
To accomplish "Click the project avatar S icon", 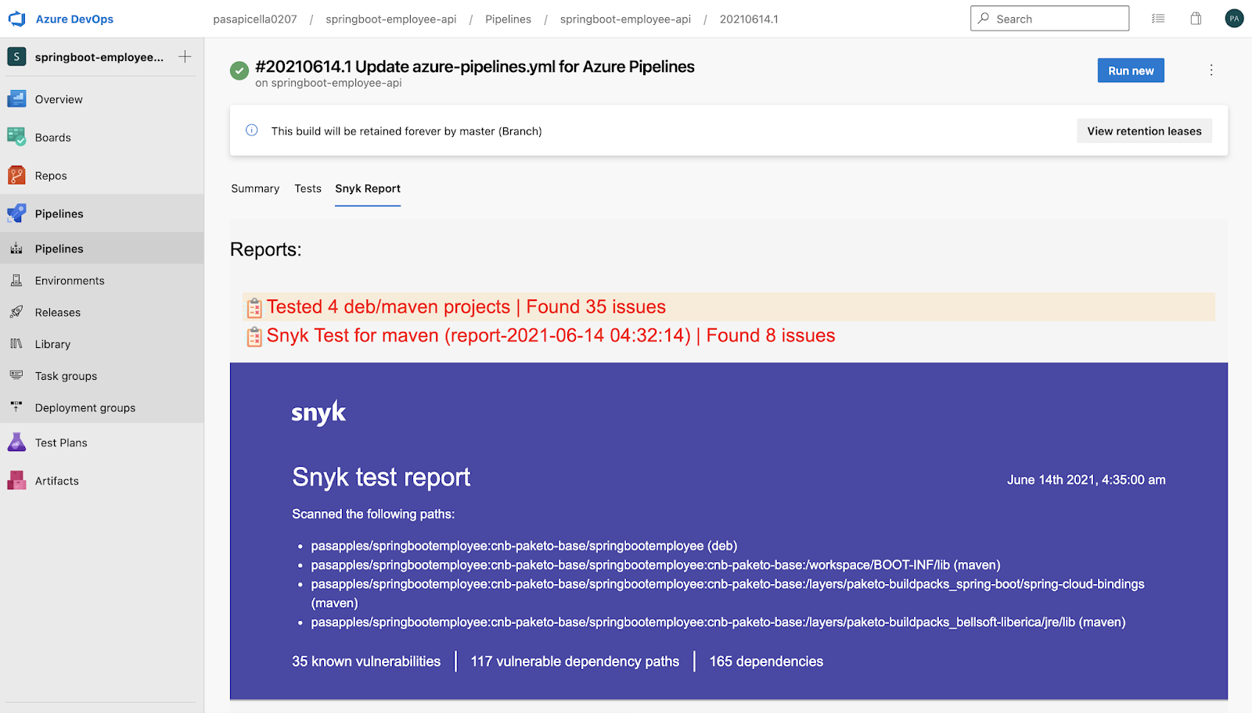I will (x=16, y=56).
